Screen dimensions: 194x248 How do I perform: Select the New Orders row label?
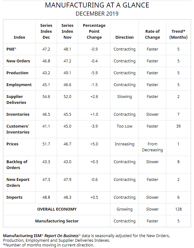click(x=18, y=61)
